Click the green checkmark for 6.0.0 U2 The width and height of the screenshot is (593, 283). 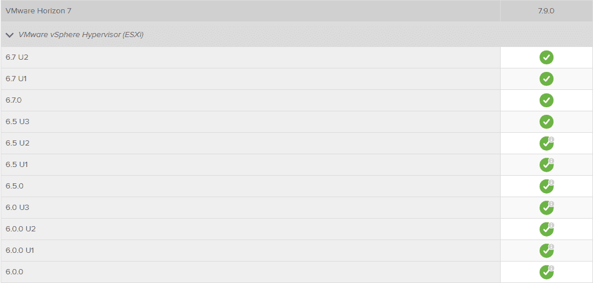pyautogui.click(x=545, y=230)
